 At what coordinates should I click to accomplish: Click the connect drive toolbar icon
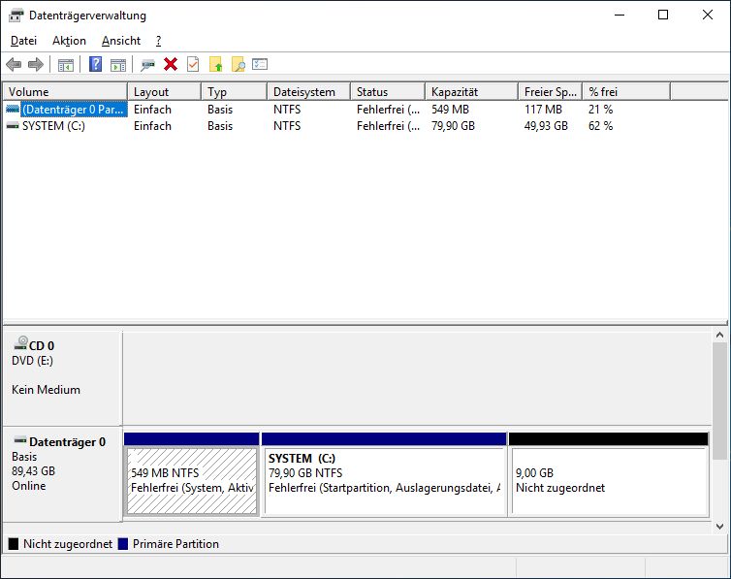pos(147,65)
